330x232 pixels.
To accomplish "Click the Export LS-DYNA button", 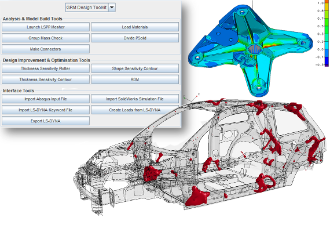I will point(46,121).
